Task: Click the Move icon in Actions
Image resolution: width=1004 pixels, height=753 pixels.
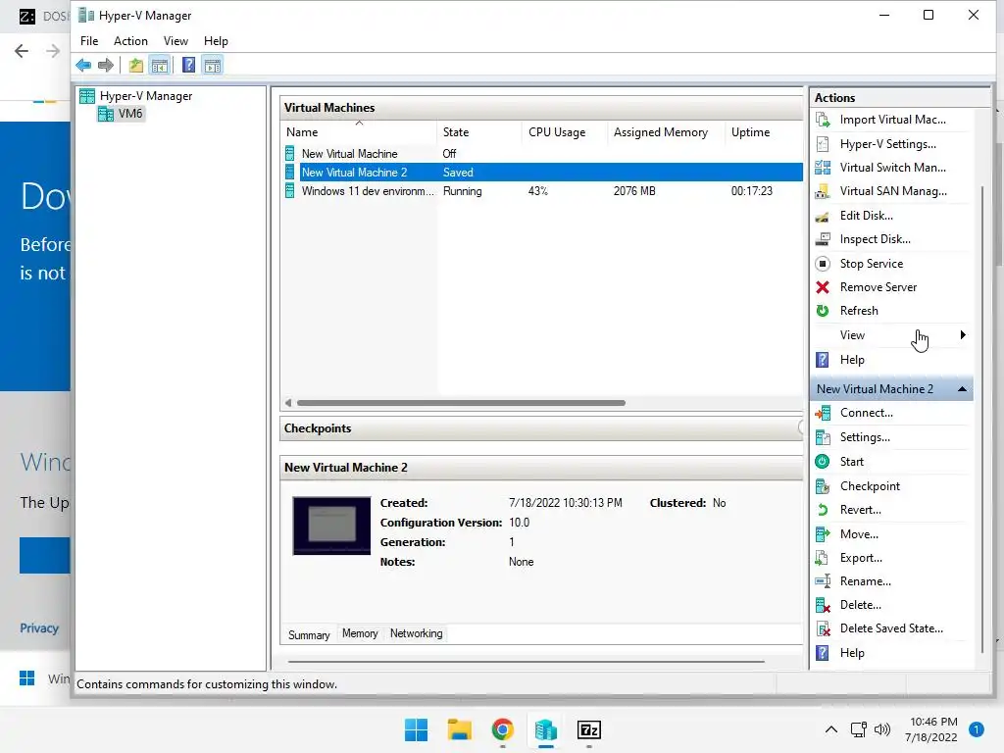Action: (823, 534)
